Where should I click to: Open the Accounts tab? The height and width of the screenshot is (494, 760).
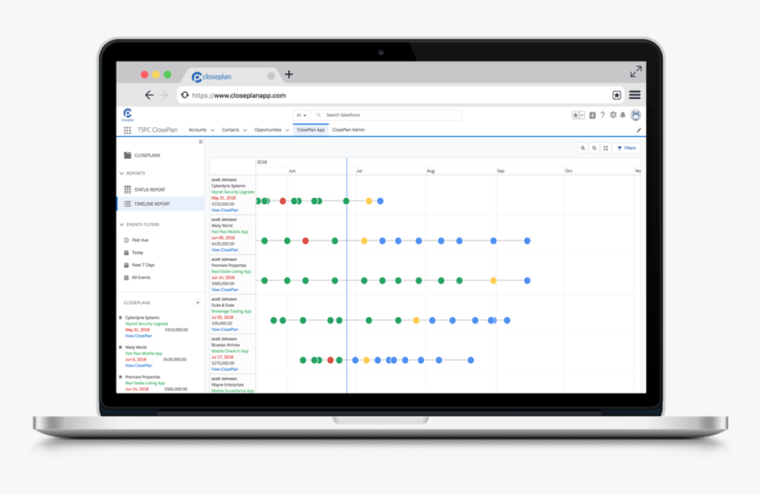click(197, 130)
